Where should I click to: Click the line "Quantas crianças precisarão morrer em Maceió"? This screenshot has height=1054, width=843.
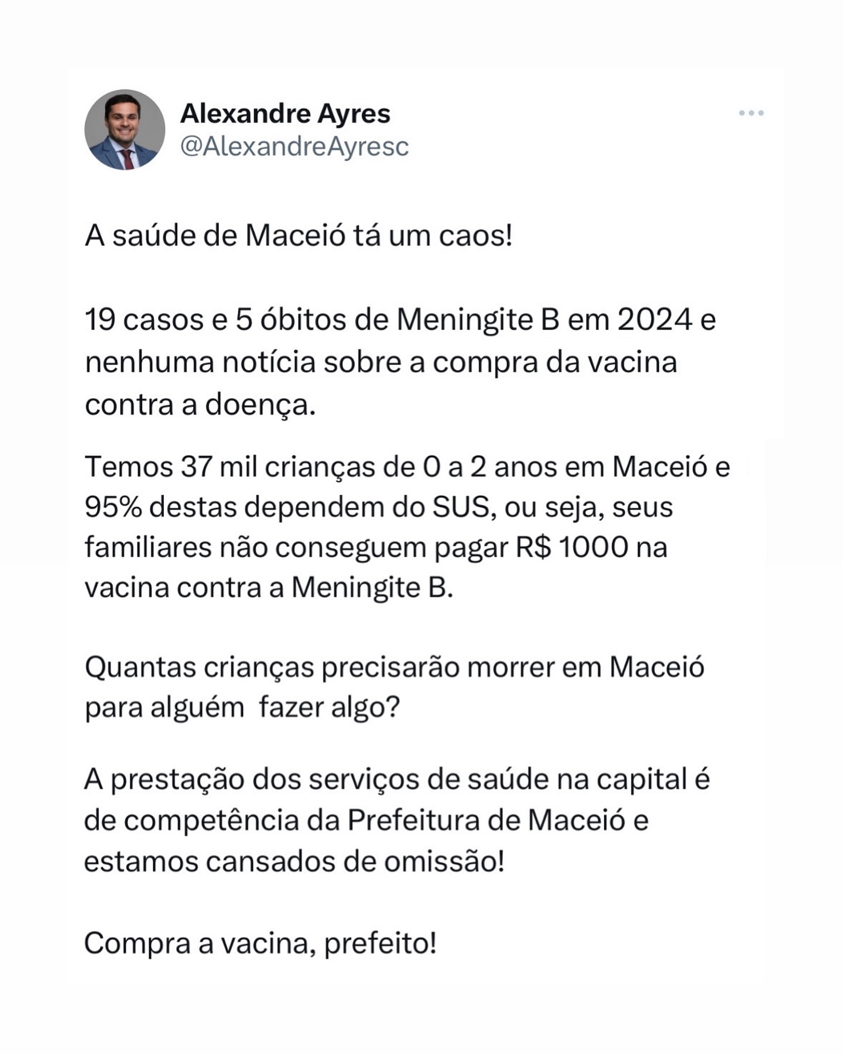tap(395, 668)
